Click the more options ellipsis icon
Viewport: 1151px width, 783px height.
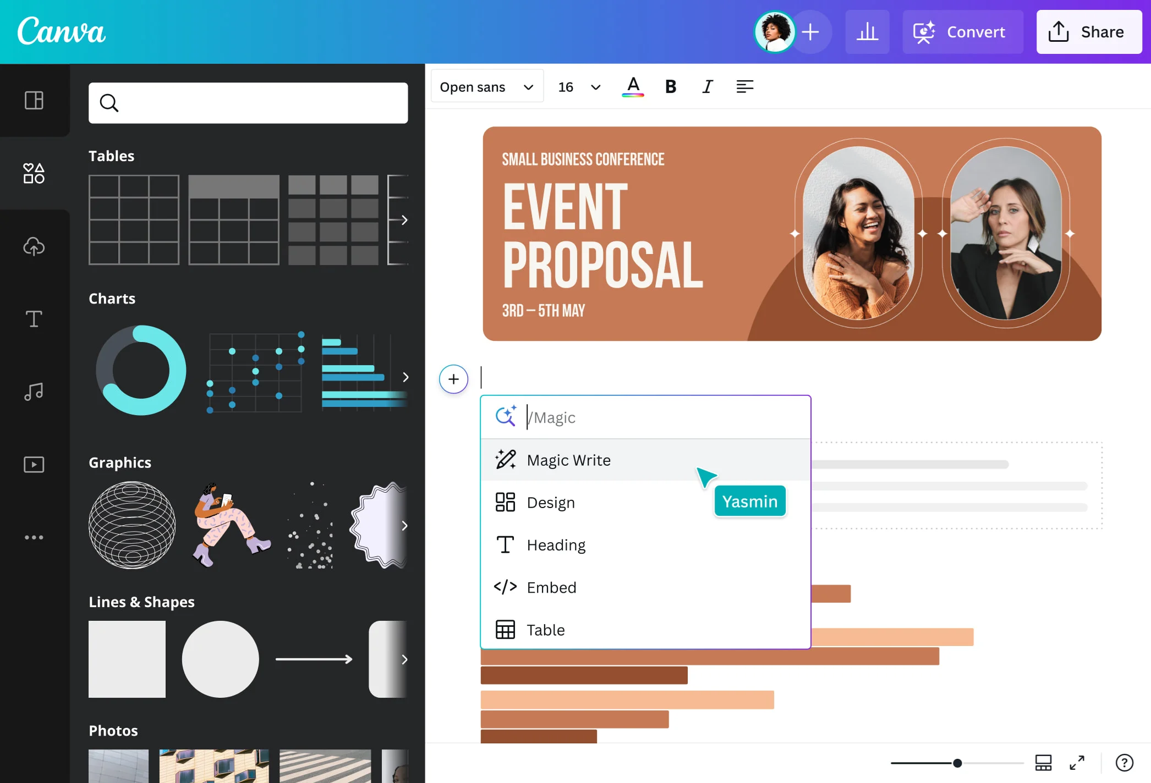(x=34, y=537)
